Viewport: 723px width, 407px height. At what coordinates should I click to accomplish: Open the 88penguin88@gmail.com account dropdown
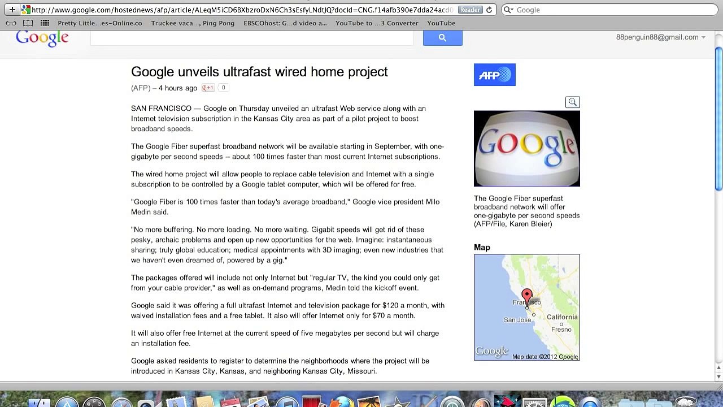point(660,37)
